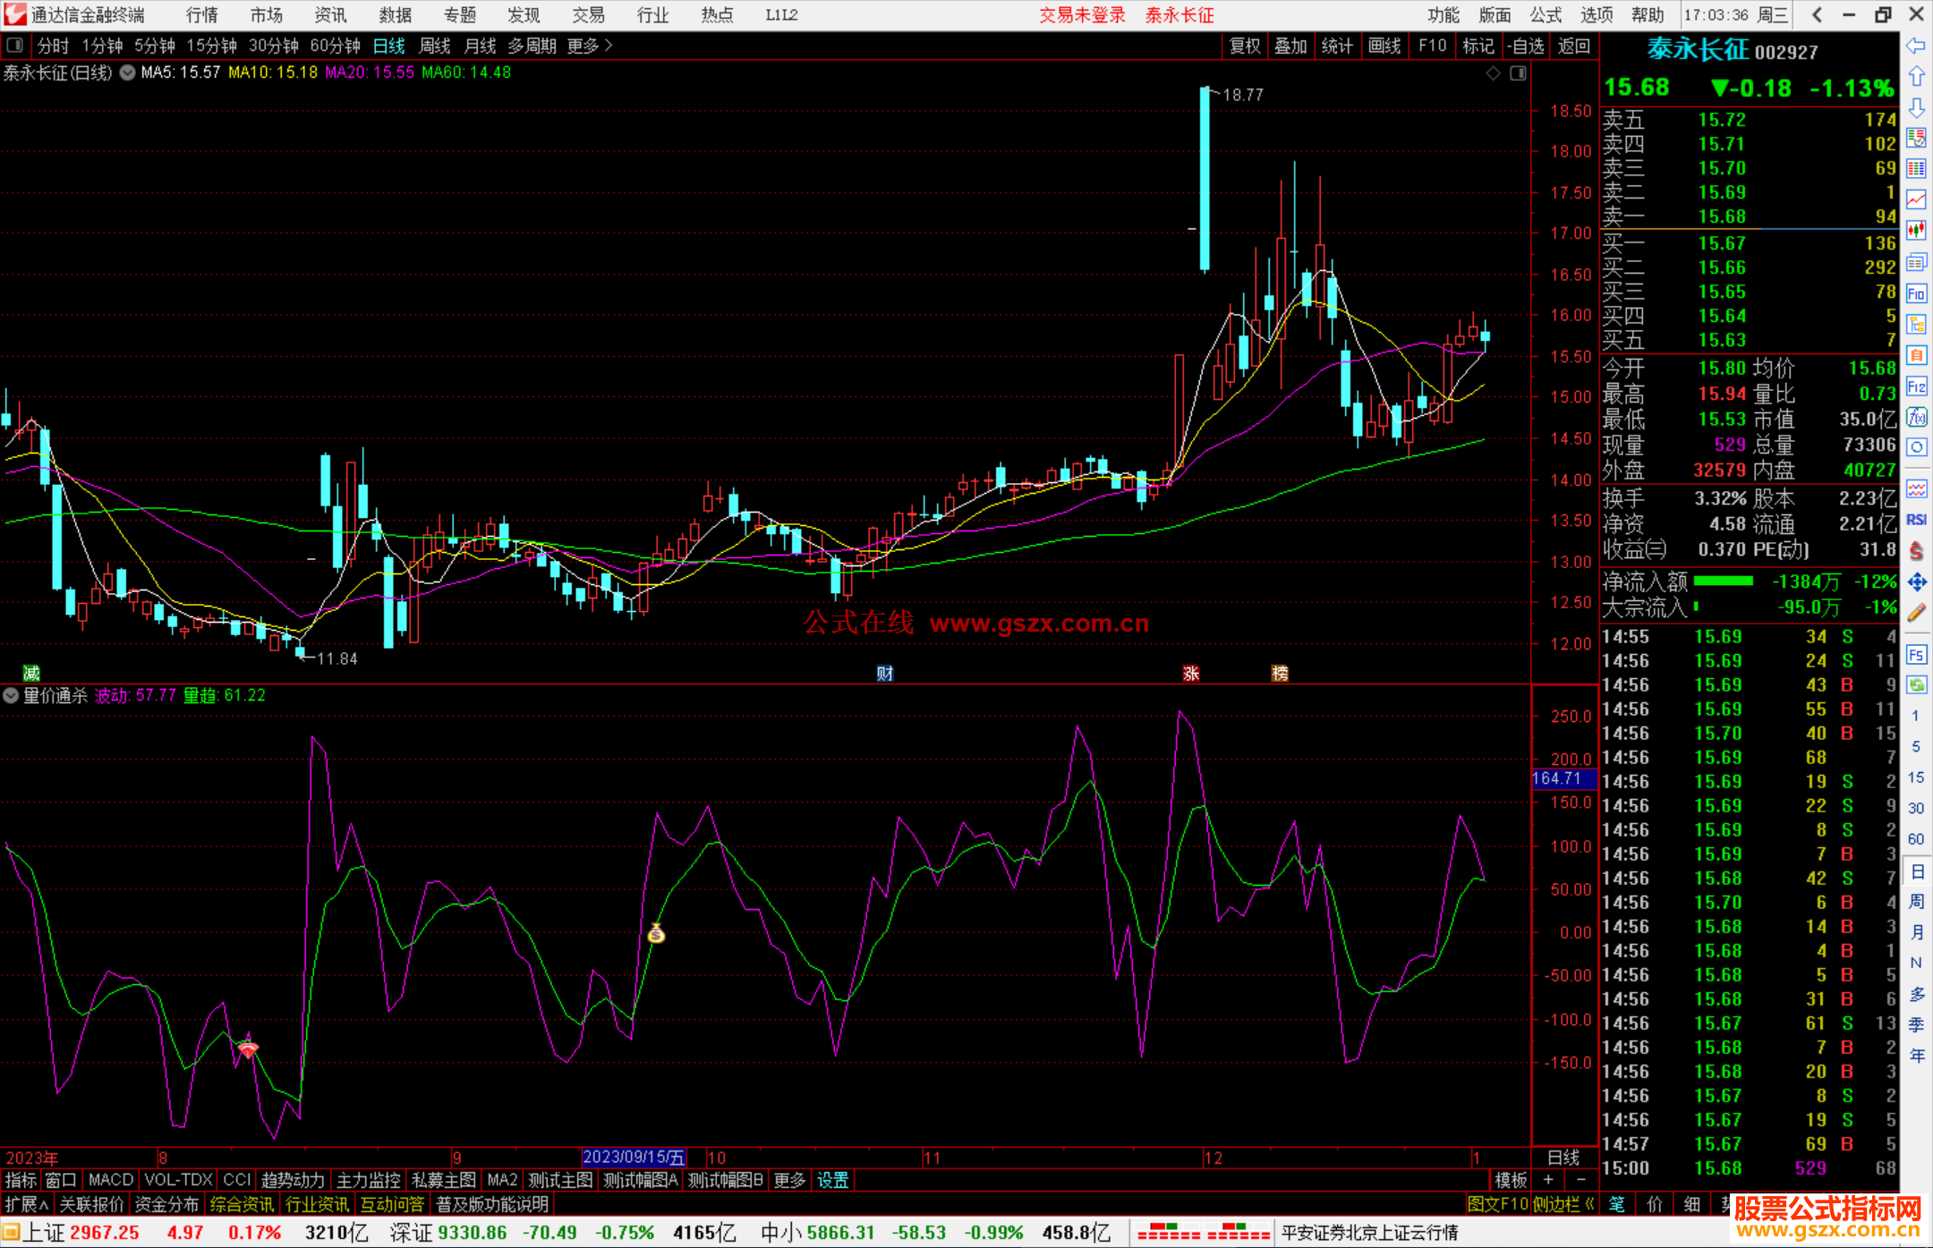Click the red line trend chart sidebar icon
This screenshot has height=1248, width=1933.
(1916, 200)
